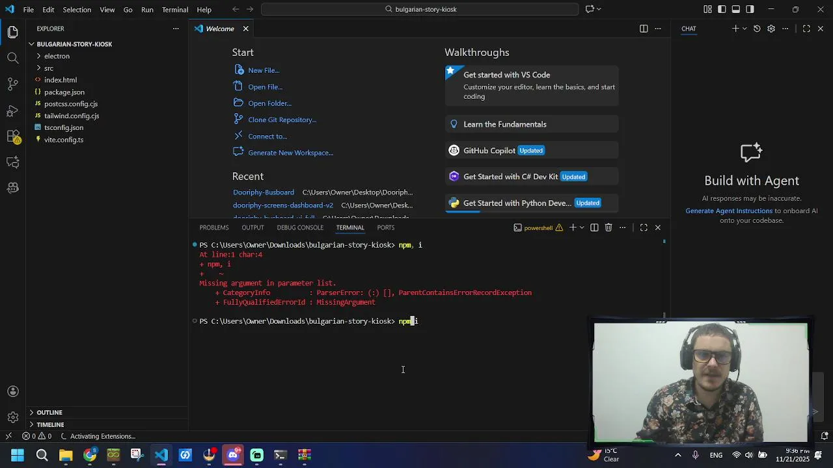Open the Selection menu
This screenshot has width=833, height=468.
coord(77,10)
